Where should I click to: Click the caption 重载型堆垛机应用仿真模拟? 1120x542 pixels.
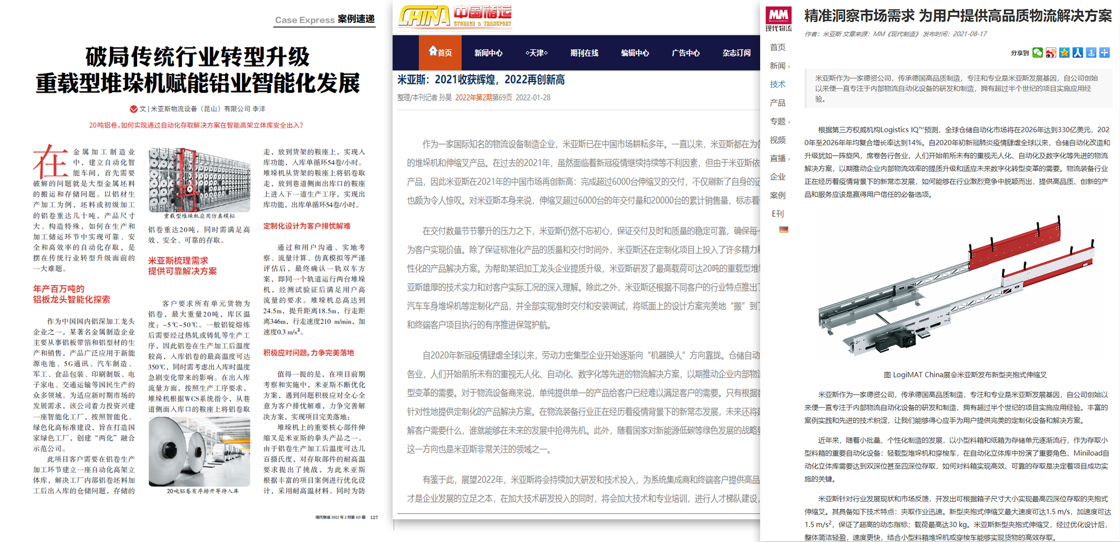(x=199, y=216)
